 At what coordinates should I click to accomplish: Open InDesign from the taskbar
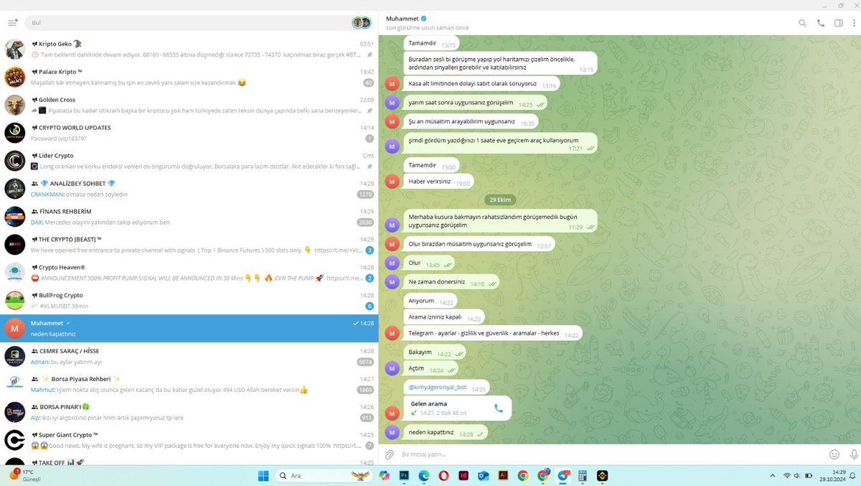point(464,475)
